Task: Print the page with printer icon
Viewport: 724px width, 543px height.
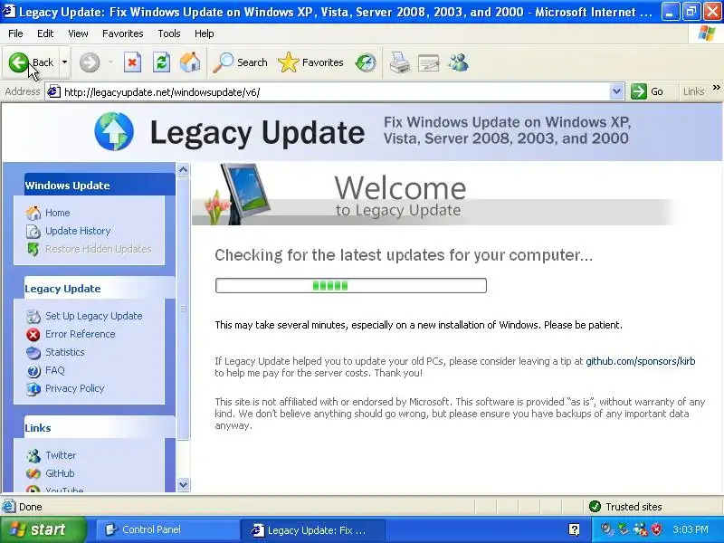Action: [x=400, y=62]
